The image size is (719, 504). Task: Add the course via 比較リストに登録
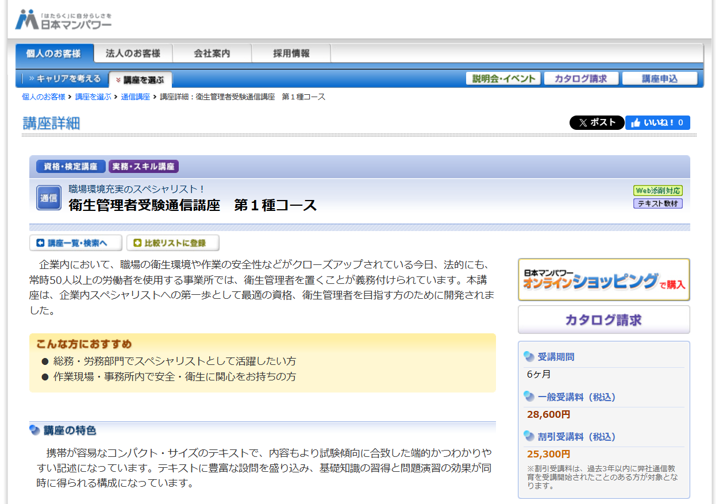pyautogui.click(x=172, y=243)
